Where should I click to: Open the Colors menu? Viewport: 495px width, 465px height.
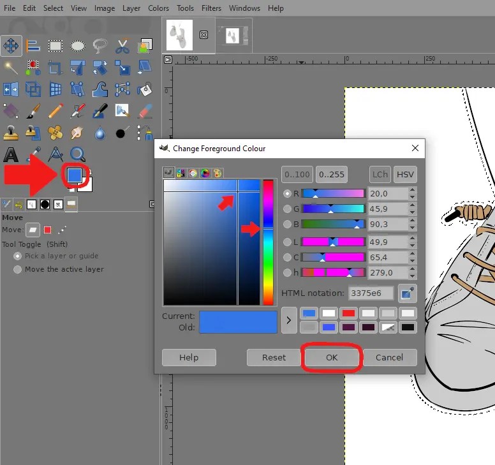click(x=158, y=8)
